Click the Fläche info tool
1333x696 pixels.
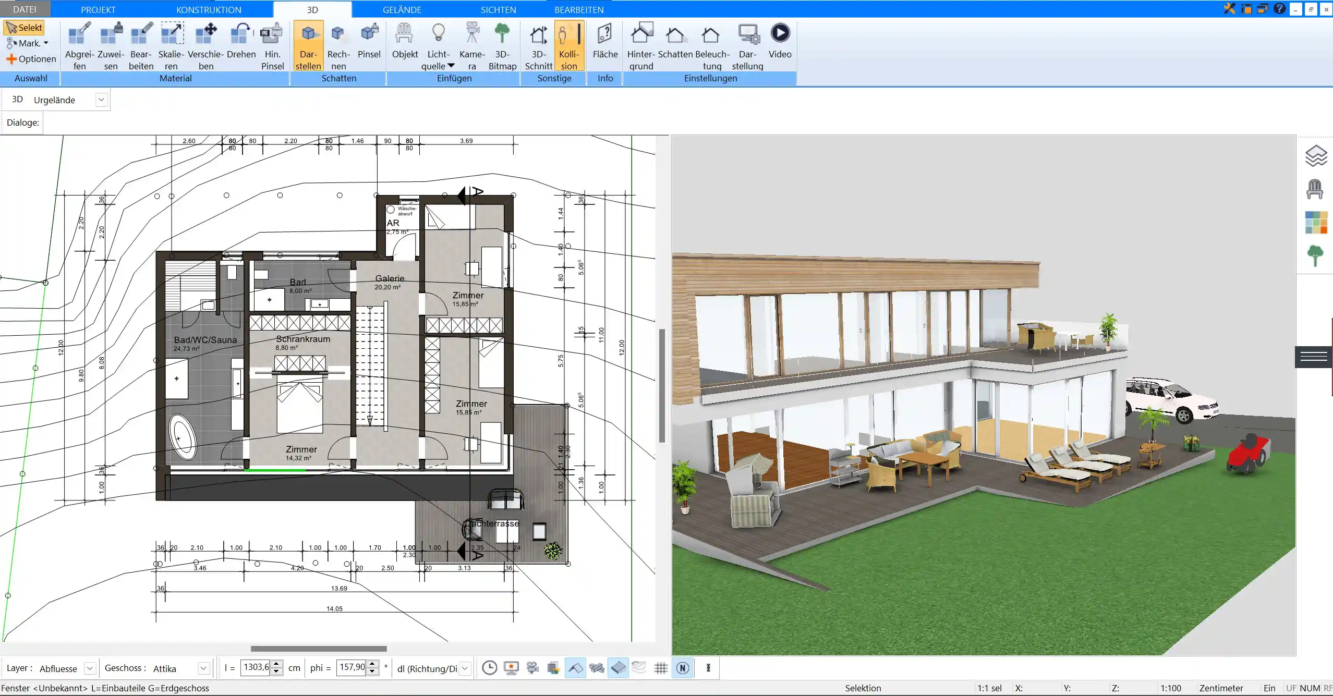click(605, 40)
